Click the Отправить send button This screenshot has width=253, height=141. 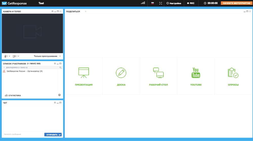53,135
